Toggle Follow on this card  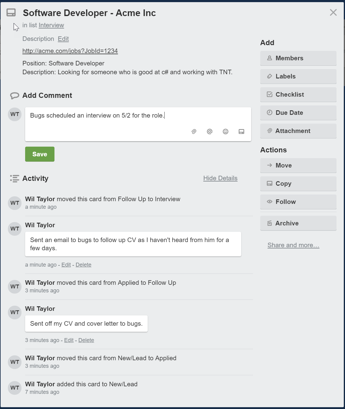(x=298, y=202)
